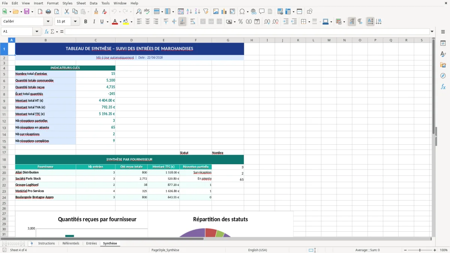Toggle Underline formatting

(x=102, y=22)
